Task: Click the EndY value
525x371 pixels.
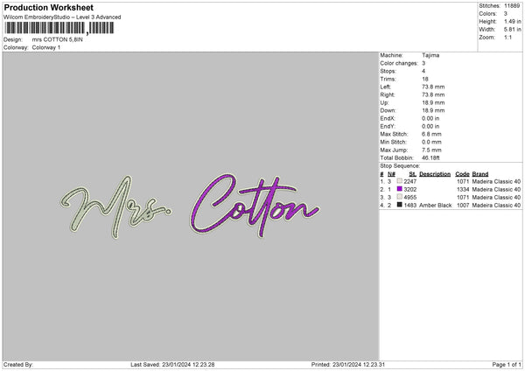Action: pos(430,126)
